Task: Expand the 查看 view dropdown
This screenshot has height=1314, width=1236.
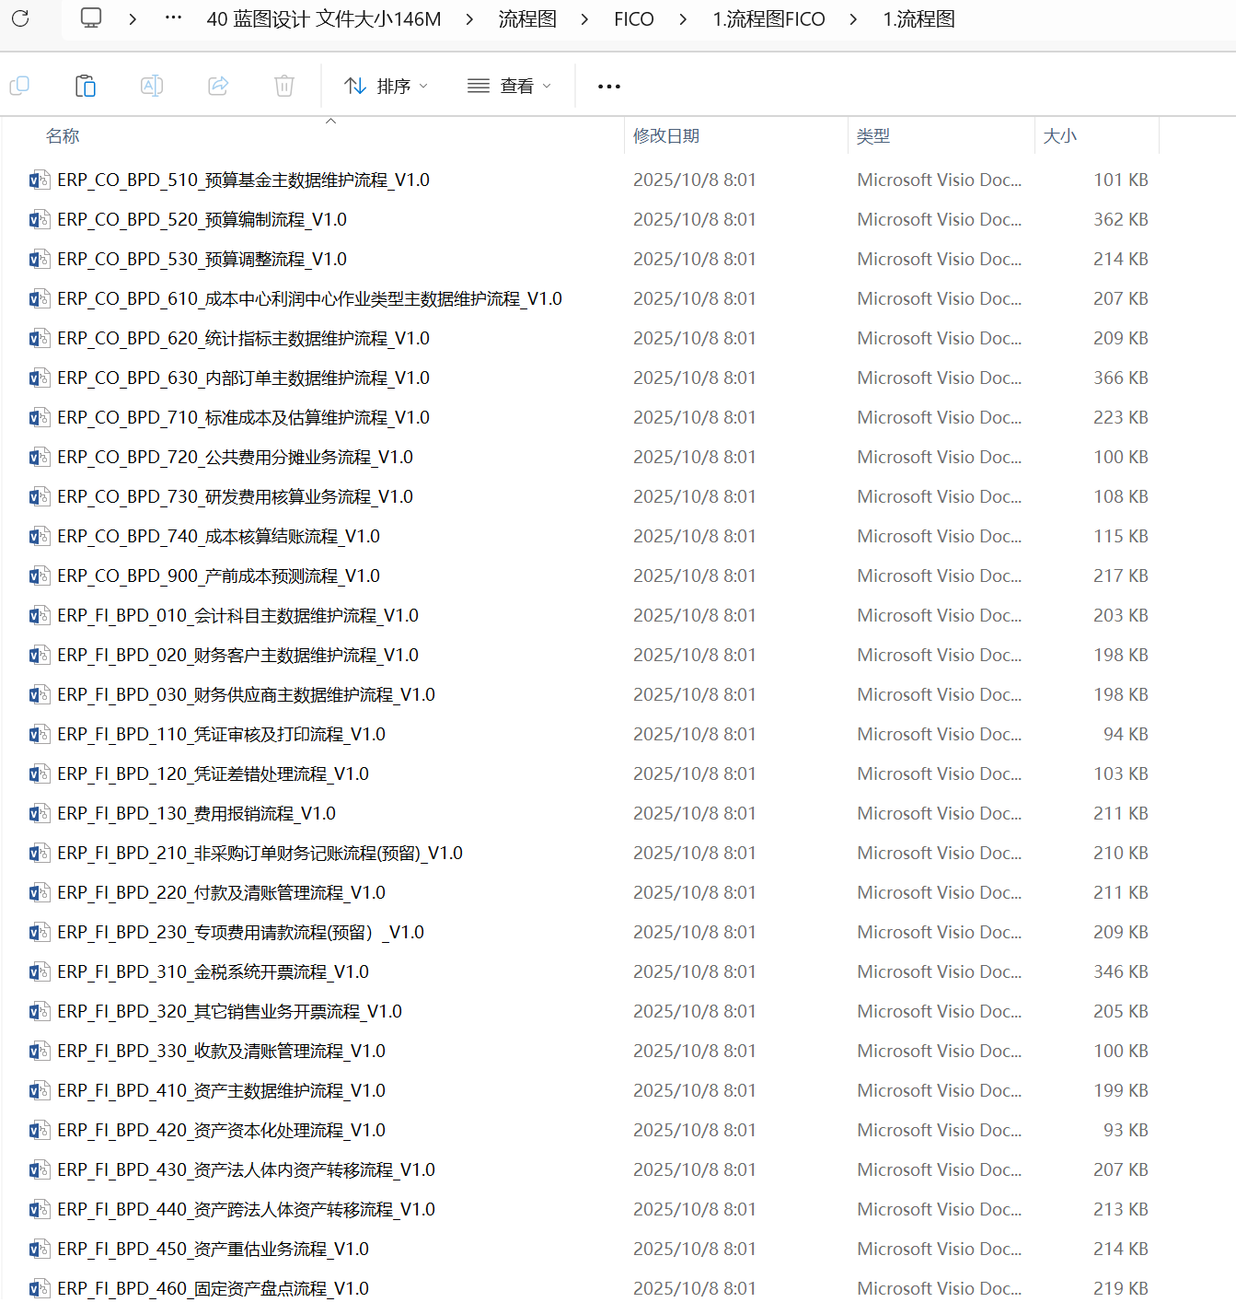Action: click(x=509, y=86)
